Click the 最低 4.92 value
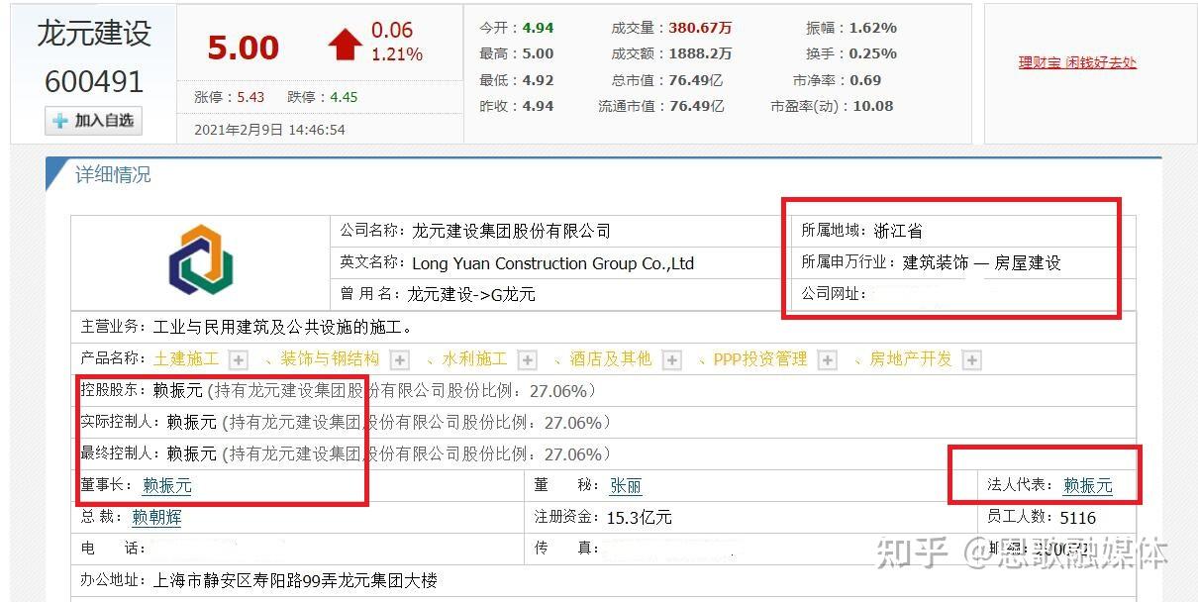The image size is (1198, 602). (x=538, y=80)
